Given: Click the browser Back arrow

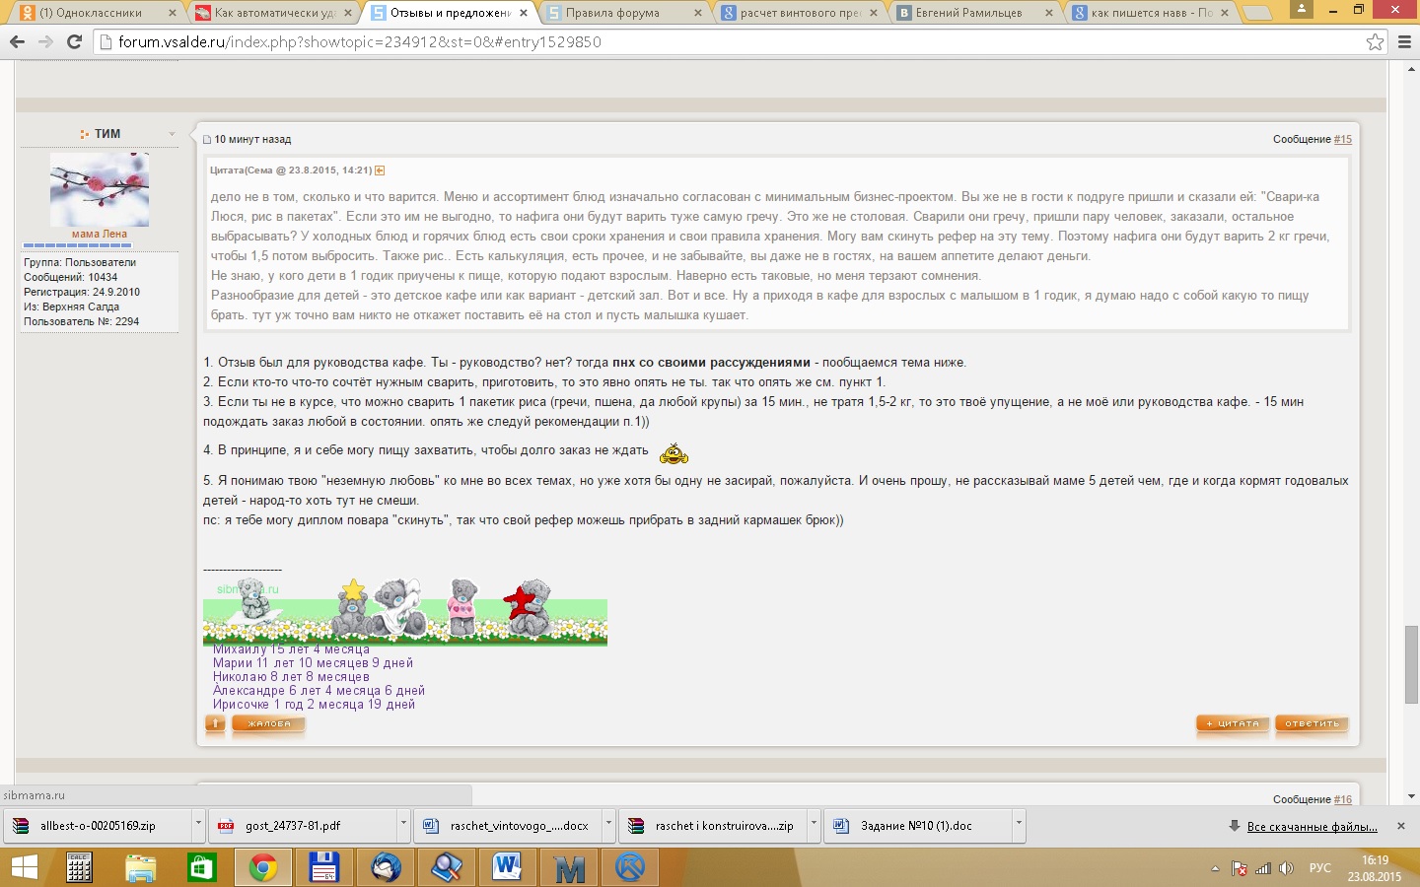Looking at the screenshot, I should 17,41.
